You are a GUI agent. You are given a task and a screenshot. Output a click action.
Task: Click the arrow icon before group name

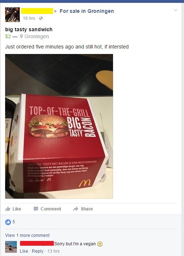[x=56, y=11]
